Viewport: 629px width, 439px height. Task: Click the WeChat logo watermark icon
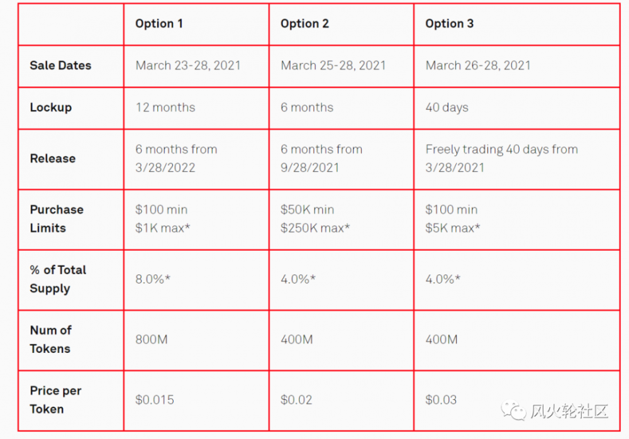click(x=513, y=410)
